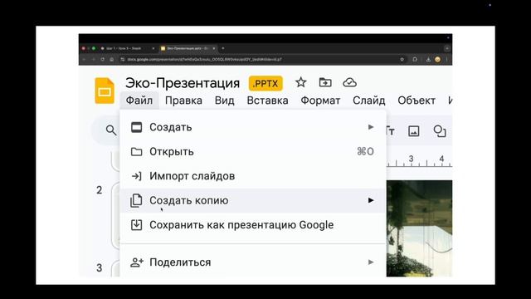This screenshot has width=531, height=299.
Task: Open the browser extensions icon
Action: (x=415, y=59)
